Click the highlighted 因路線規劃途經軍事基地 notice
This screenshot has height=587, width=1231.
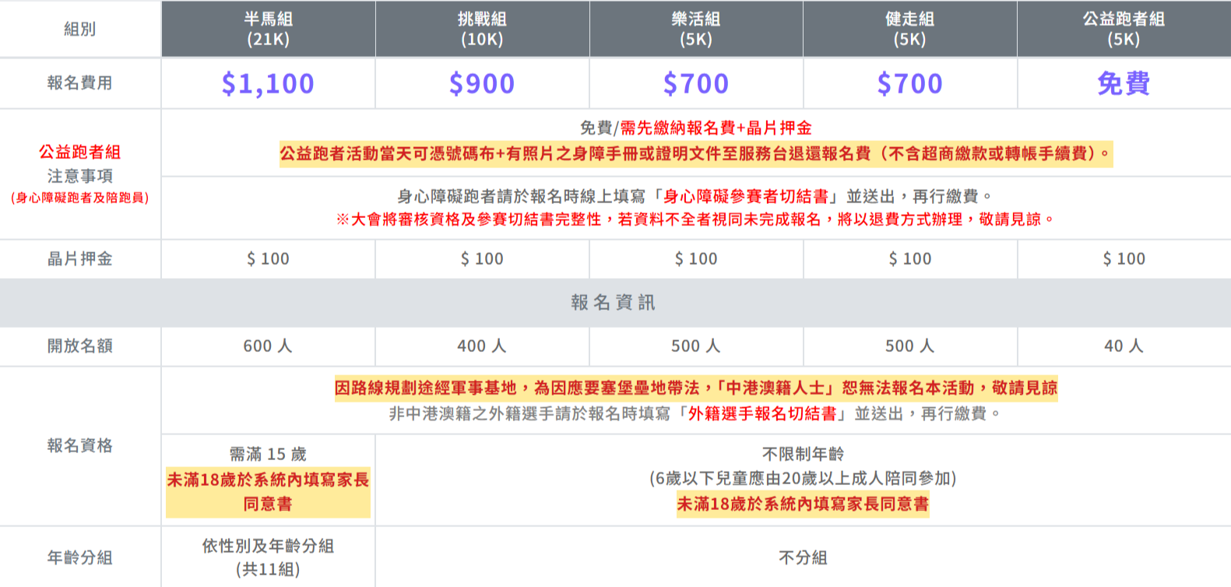pos(696,388)
